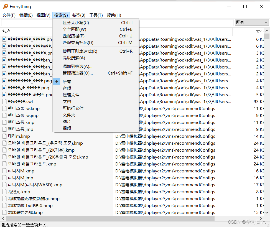The width and height of the screenshot is (270, 227).
Task: Click the Everything magnifier app icon
Action: coord(6,6)
